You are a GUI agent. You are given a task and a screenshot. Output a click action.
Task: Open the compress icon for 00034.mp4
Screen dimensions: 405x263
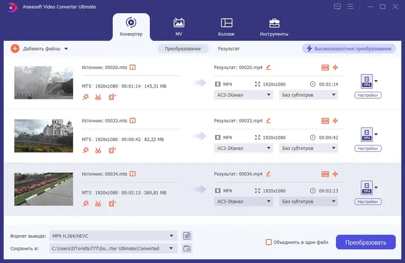tap(335, 174)
